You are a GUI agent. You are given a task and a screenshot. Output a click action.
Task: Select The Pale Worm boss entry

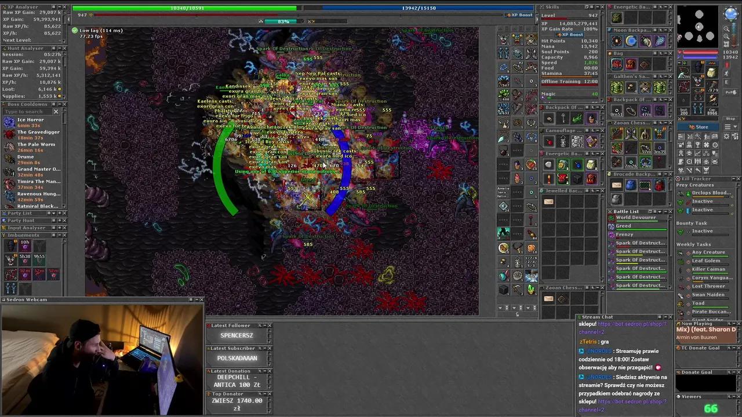(32, 147)
